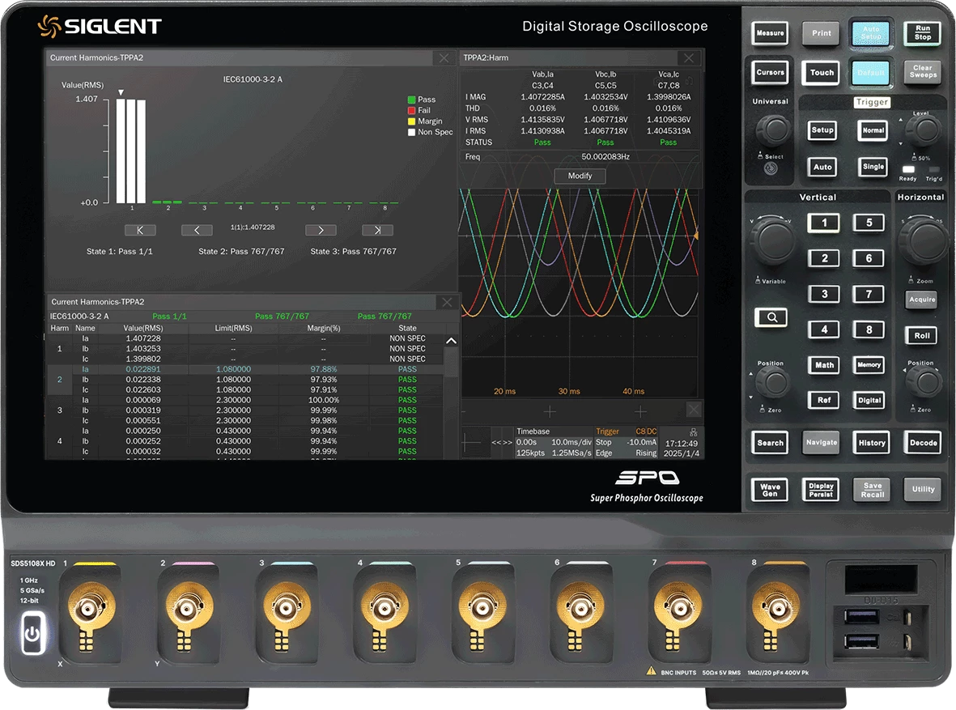Close the Current Harmonics chart window
Viewport: 956px width, 710px height.
pos(444,58)
